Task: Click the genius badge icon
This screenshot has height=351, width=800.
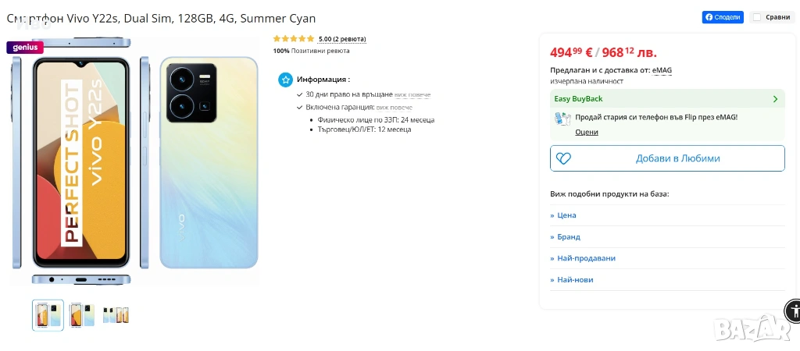Action: coord(25,47)
